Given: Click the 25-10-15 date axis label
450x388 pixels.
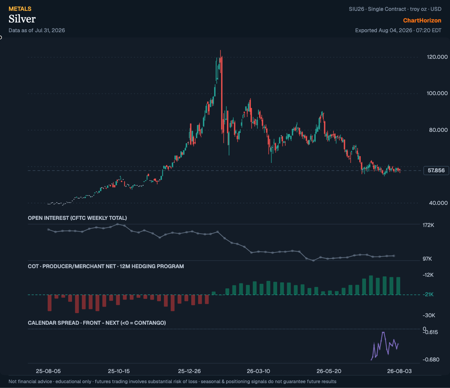Looking at the screenshot, I should (x=118, y=371).
